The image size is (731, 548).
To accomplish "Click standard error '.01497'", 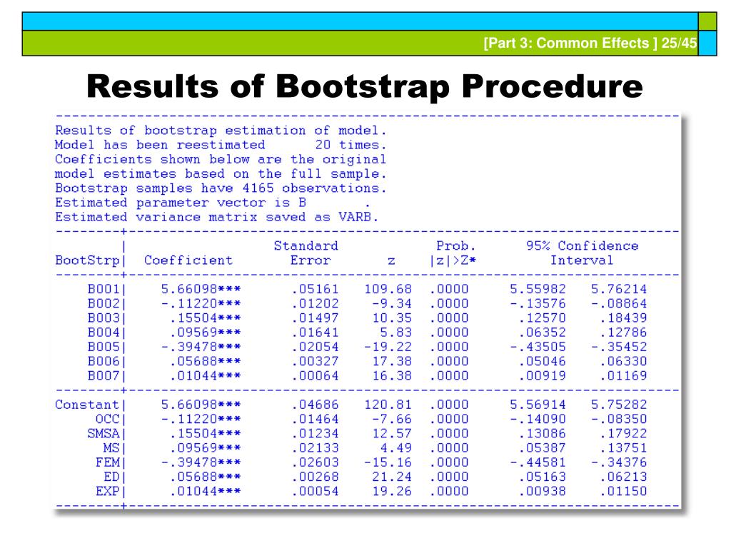I will (x=315, y=318).
